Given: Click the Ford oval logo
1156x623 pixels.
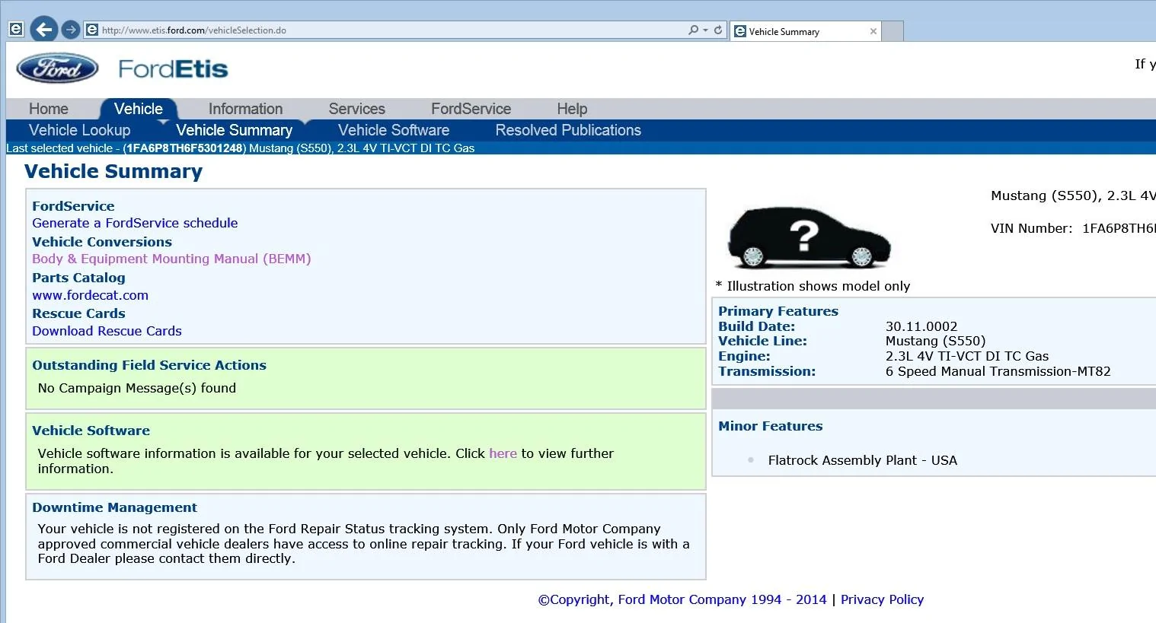Looking at the screenshot, I should click(57, 68).
